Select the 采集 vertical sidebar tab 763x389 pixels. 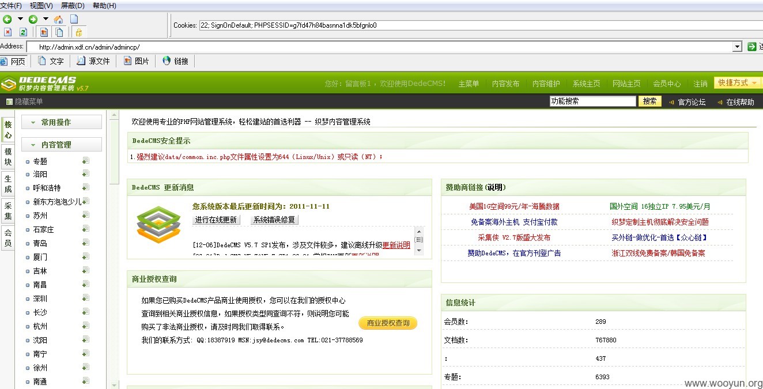8,211
